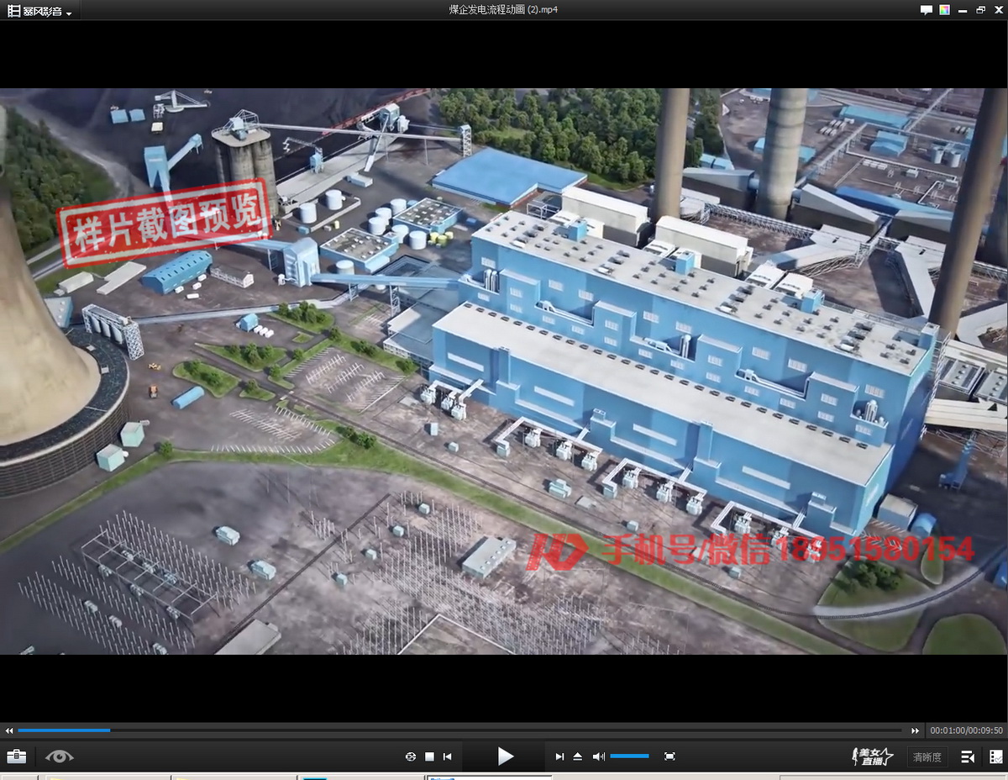Mute audio with the speaker icon
The image size is (1008, 780).
click(x=598, y=756)
